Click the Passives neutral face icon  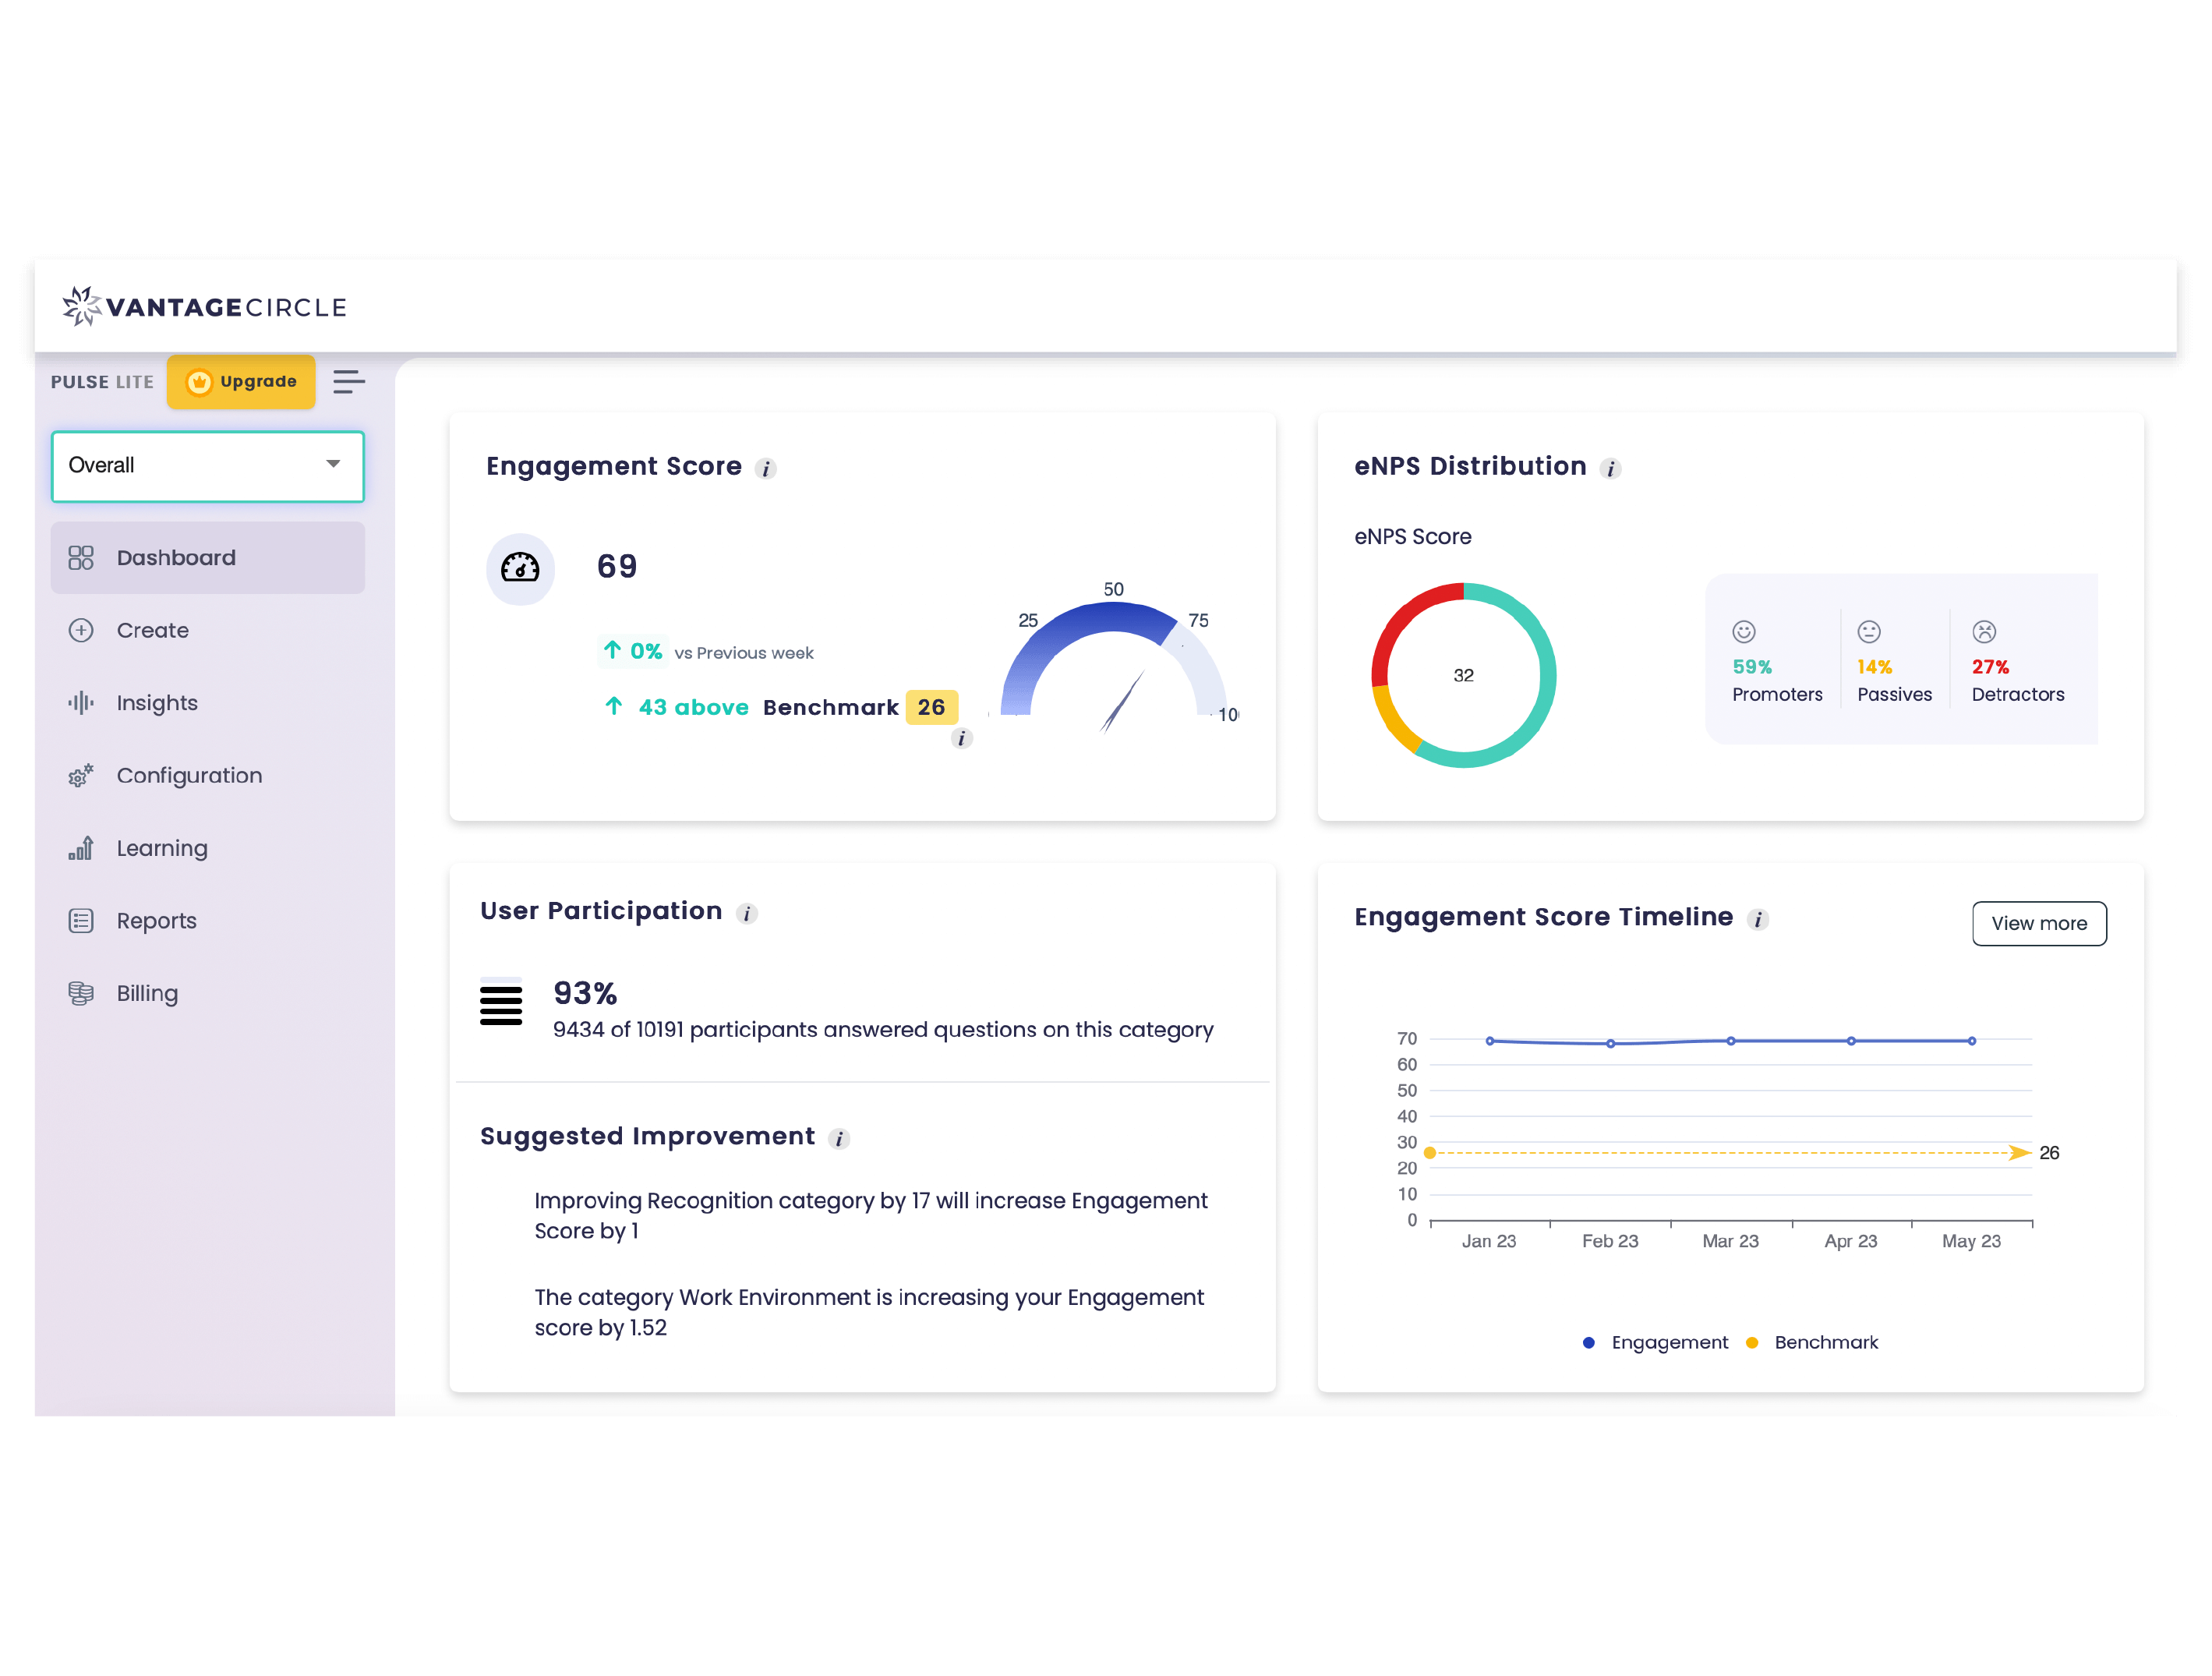pyautogui.click(x=1869, y=631)
